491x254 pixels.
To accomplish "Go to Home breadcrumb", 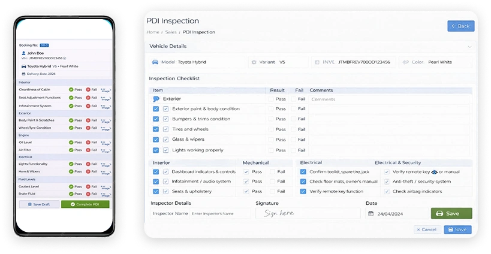I will pos(153,32).
